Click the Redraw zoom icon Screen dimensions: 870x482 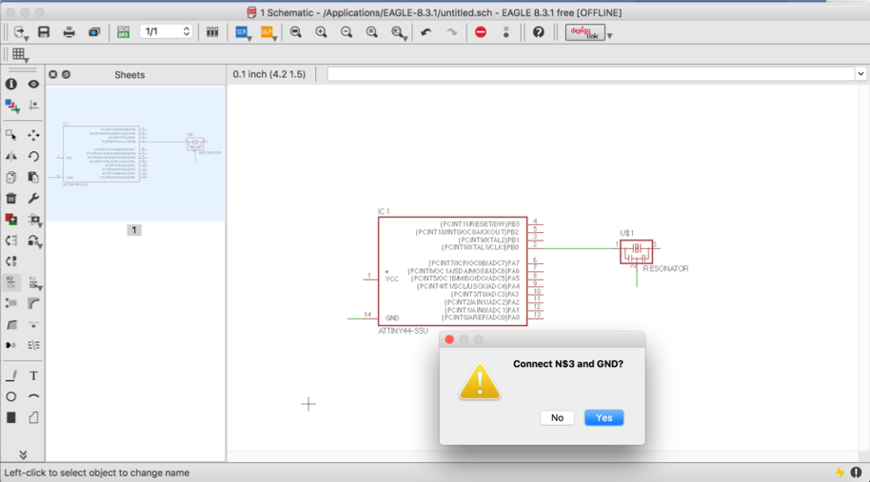pos(372,32)
